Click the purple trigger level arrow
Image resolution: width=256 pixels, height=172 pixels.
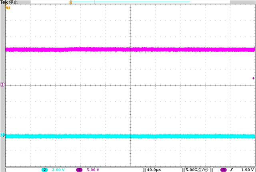click(254, 78)
